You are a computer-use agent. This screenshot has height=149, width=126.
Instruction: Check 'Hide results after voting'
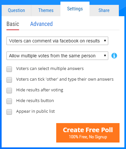pos(9,90)
